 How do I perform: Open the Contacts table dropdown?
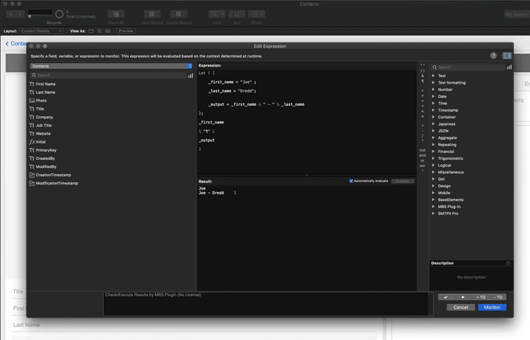pyautogui.click(x=111, y=66)
